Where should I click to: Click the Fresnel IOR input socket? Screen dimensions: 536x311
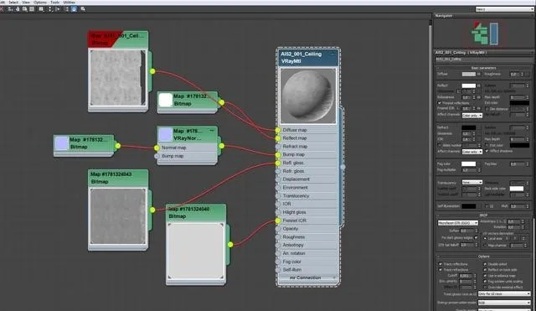pyautogui.click(x=278, y=220)
